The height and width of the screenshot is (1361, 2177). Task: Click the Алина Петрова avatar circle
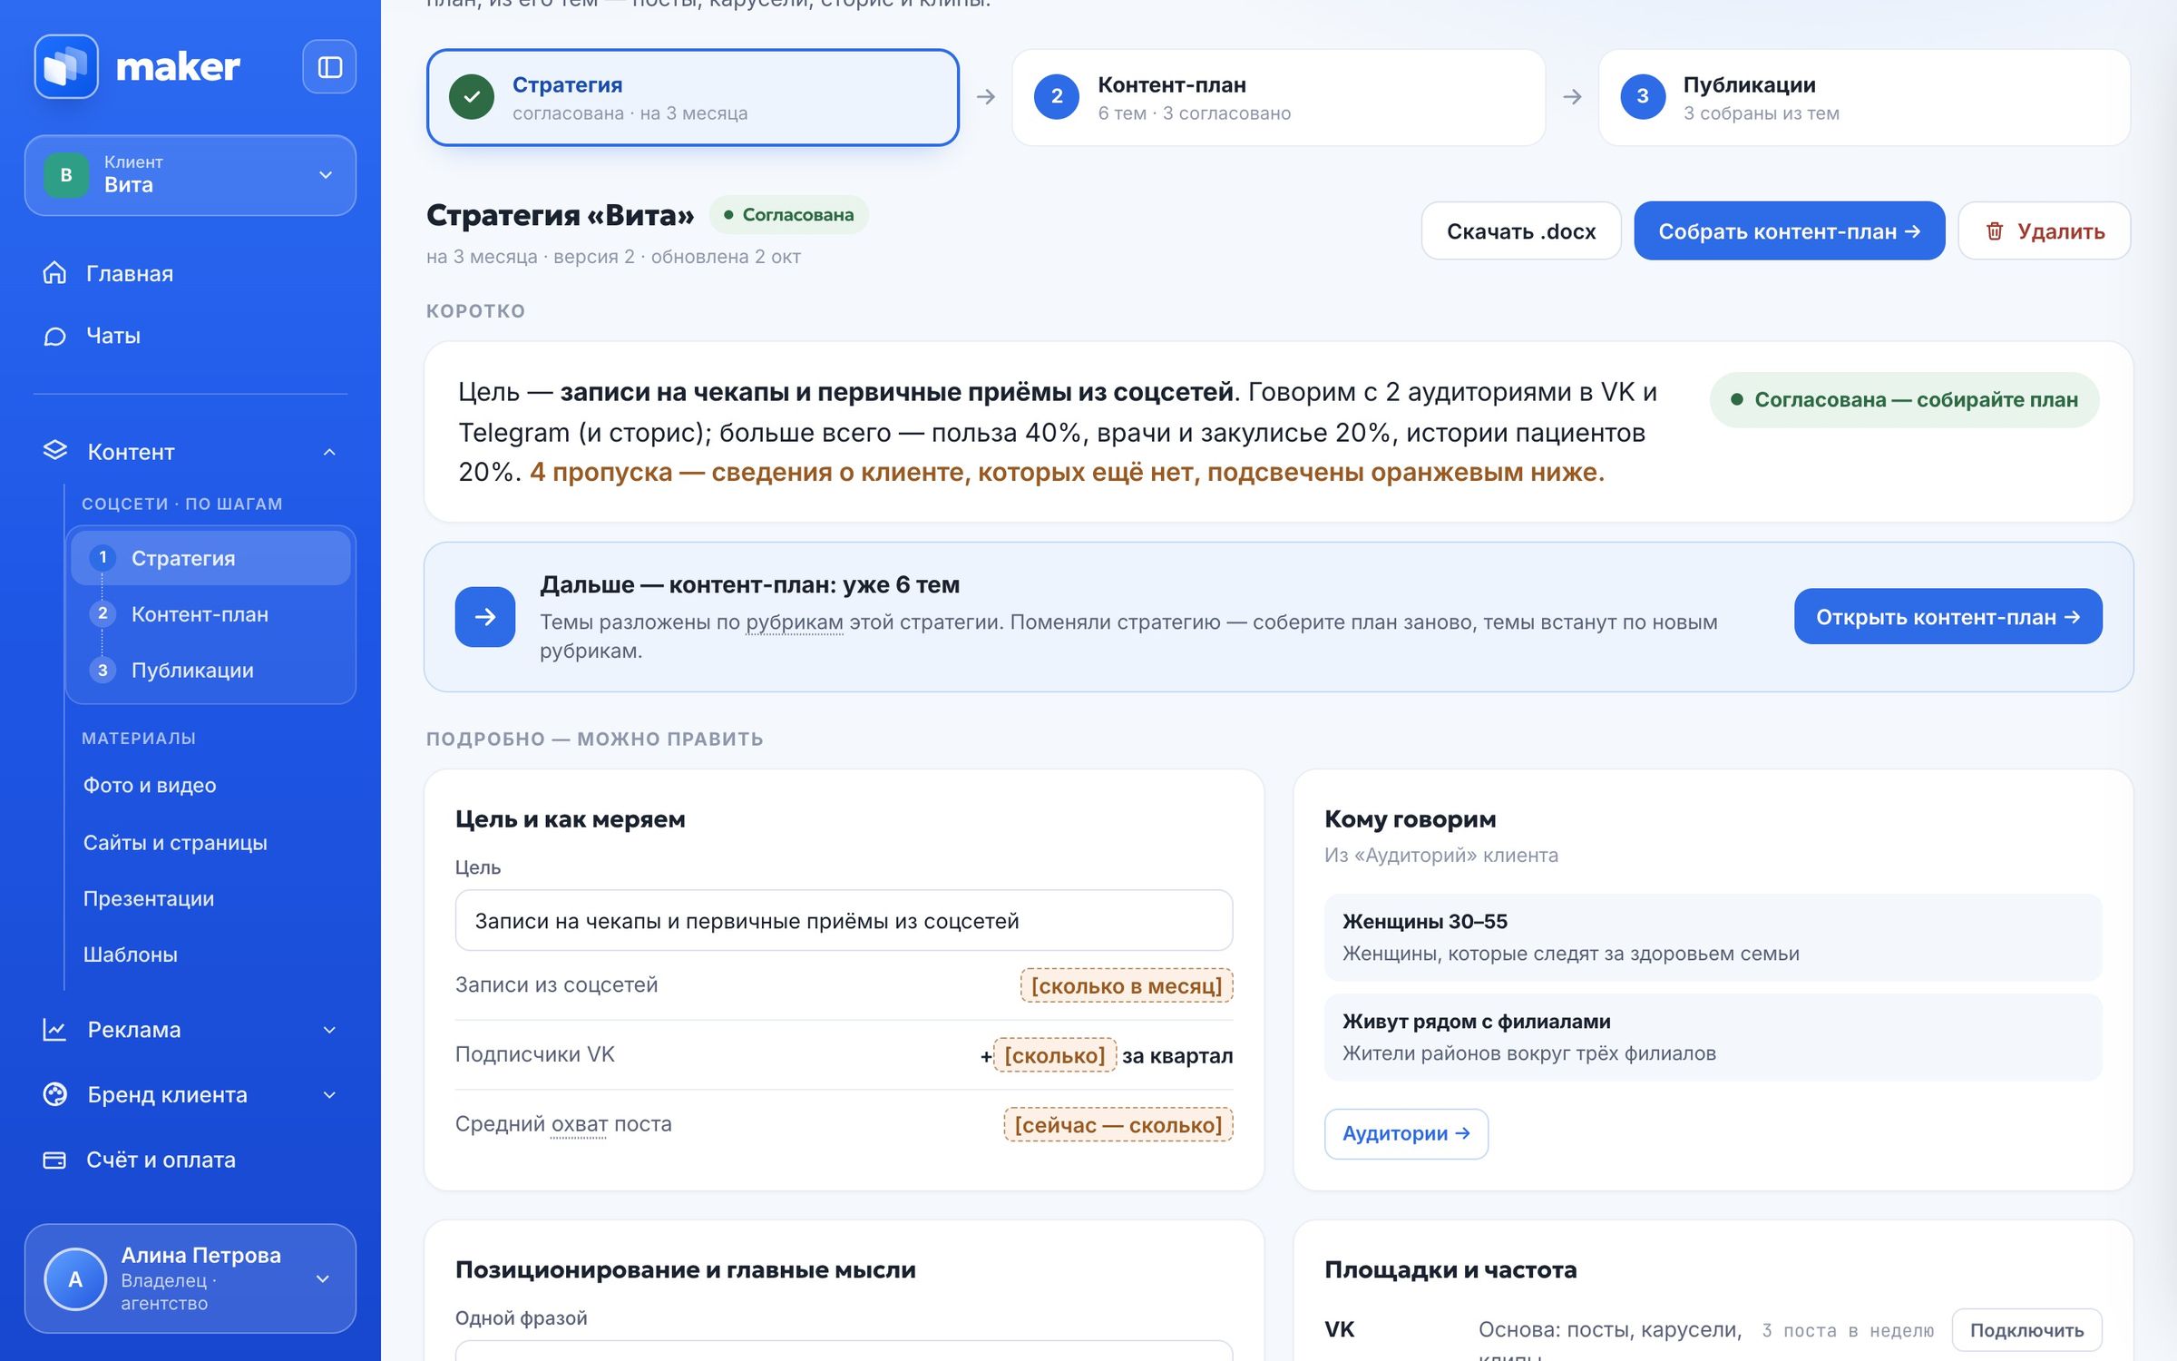tap(75, 1278)
